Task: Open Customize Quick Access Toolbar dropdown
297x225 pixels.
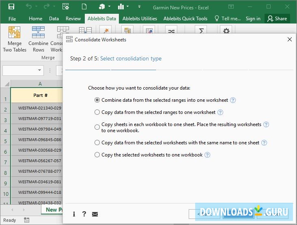Action: click(x=140, y=6)
